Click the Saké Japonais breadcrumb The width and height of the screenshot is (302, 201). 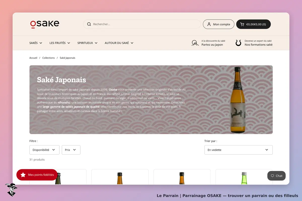(67, 58)
